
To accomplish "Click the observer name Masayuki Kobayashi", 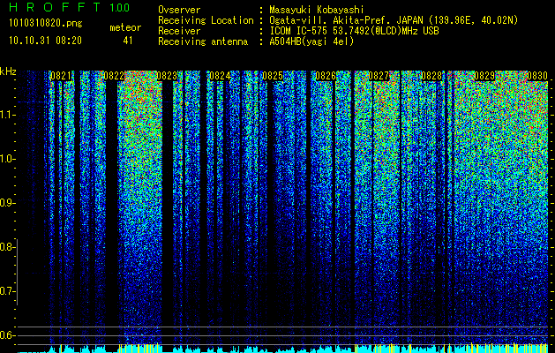I will coord(317,10).
